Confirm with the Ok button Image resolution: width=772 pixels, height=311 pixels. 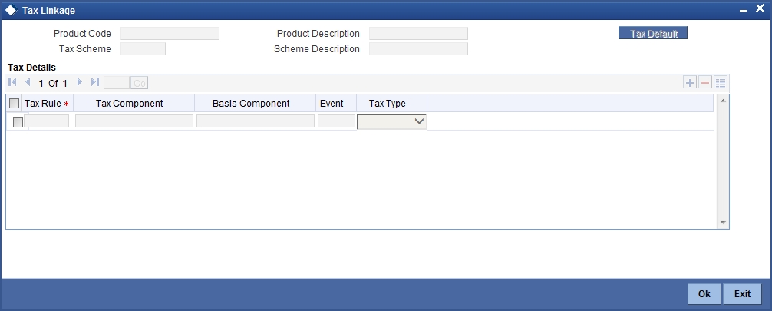point(704,294)
